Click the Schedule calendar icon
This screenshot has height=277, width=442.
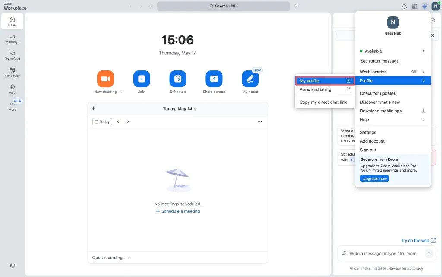pos(177,79)
